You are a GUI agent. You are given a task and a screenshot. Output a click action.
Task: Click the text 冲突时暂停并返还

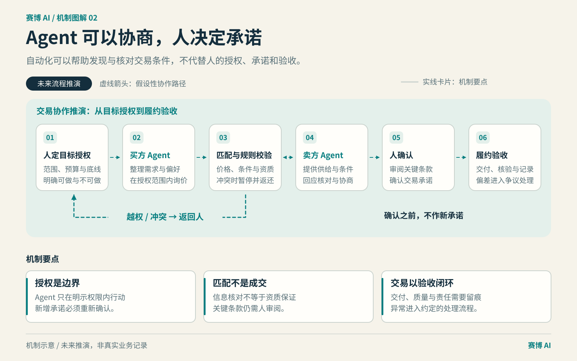click(x=245, y=180)
